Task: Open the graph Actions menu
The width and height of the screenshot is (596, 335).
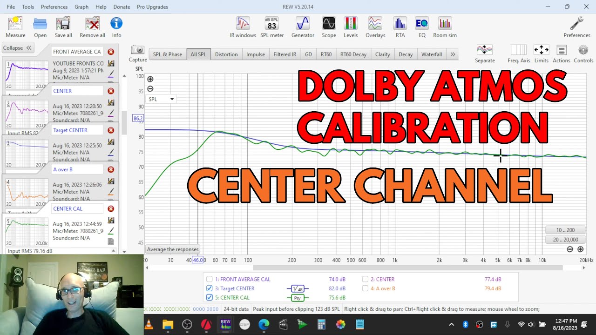Action: (562, 54)
